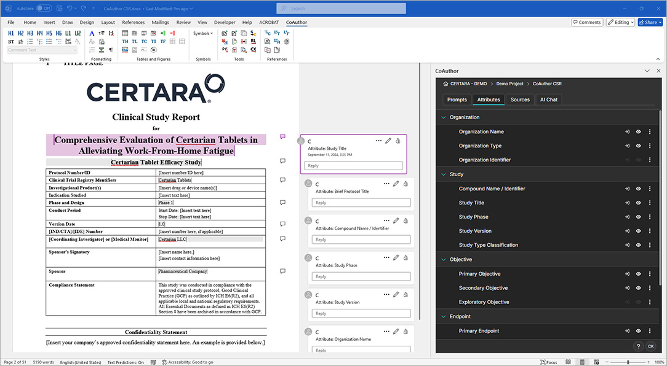Collapse the Objective attribute group
667x366 pixels.
click(444, 259)
